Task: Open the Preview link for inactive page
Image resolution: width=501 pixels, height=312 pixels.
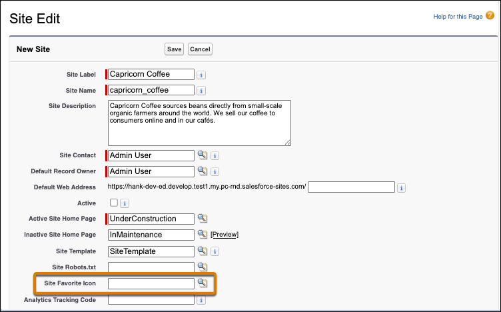Action: click(225, 234)
